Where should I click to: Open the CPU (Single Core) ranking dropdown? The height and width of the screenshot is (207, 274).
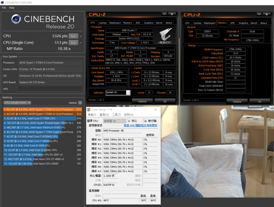tap(17, 103)
